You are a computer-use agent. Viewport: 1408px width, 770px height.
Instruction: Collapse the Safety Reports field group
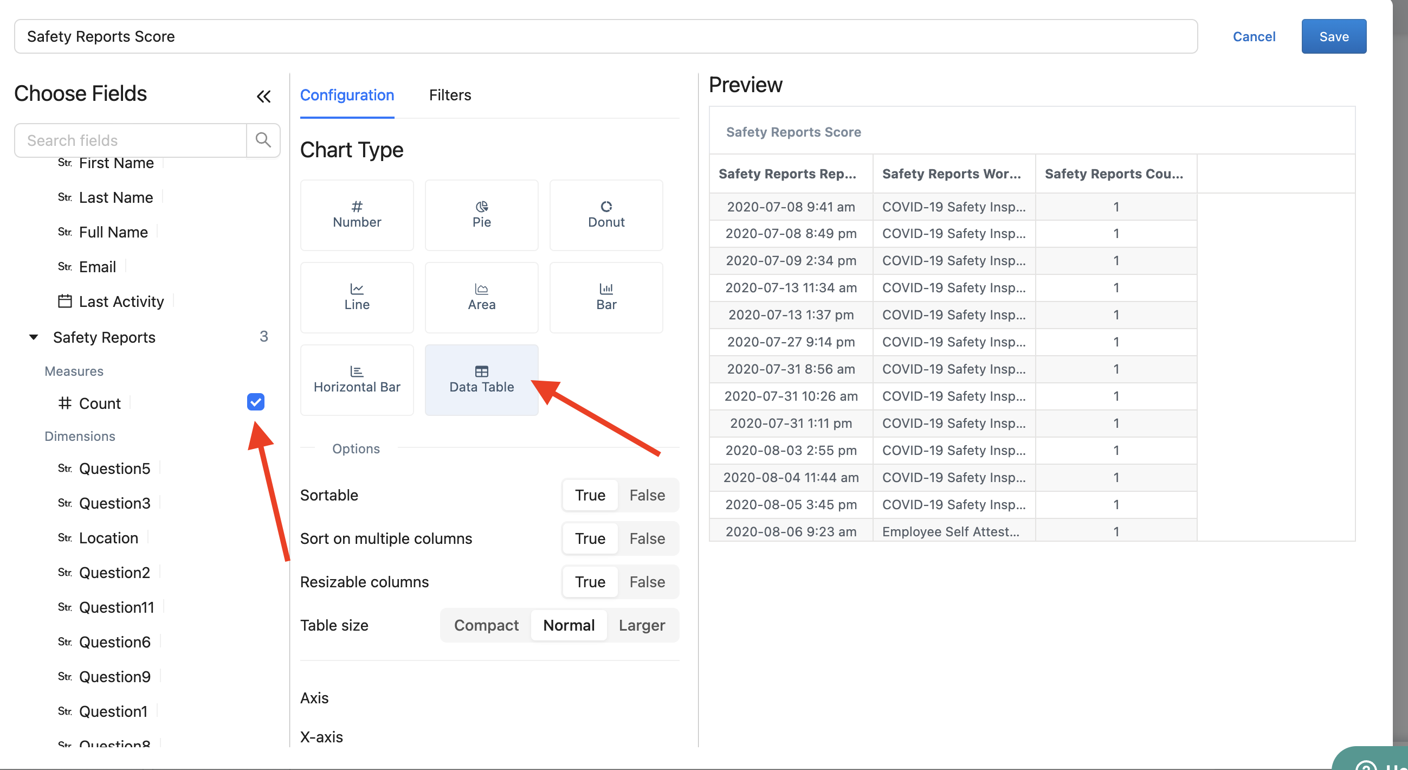[x=34, y=337]
